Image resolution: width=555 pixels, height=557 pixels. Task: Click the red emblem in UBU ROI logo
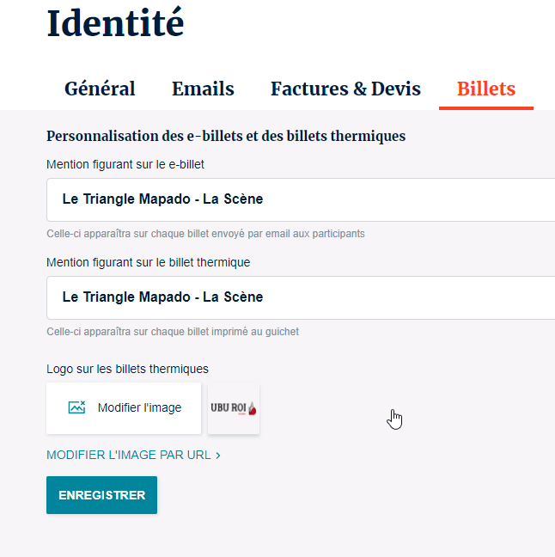pyautogui.click(x=252, y=408)
